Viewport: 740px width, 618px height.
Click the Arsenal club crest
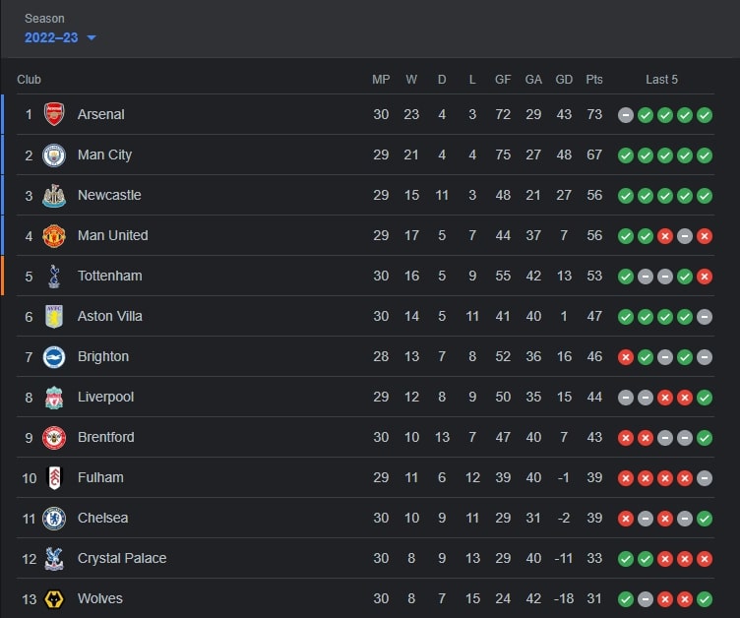[x=54, y=114]
